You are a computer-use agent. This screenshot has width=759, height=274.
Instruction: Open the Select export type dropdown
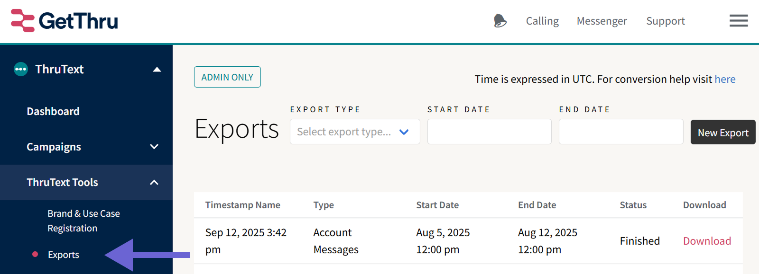(355, 132)
